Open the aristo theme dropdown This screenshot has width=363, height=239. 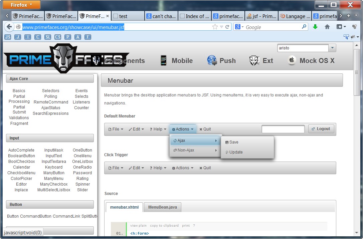point(332,48)
